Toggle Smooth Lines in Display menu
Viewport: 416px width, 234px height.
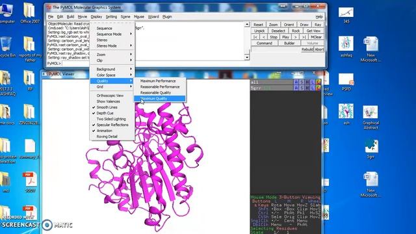107,107
